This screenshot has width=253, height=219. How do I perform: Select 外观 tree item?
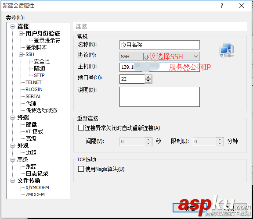23,145
